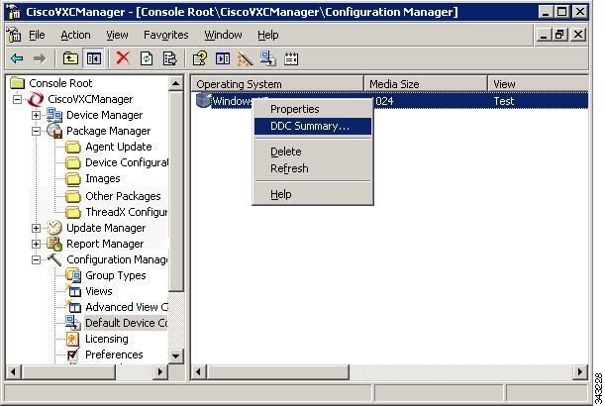Viewport: 605px width, 406px height.
Task: Open the Favorites menu
Action: (x=166, y=35)
